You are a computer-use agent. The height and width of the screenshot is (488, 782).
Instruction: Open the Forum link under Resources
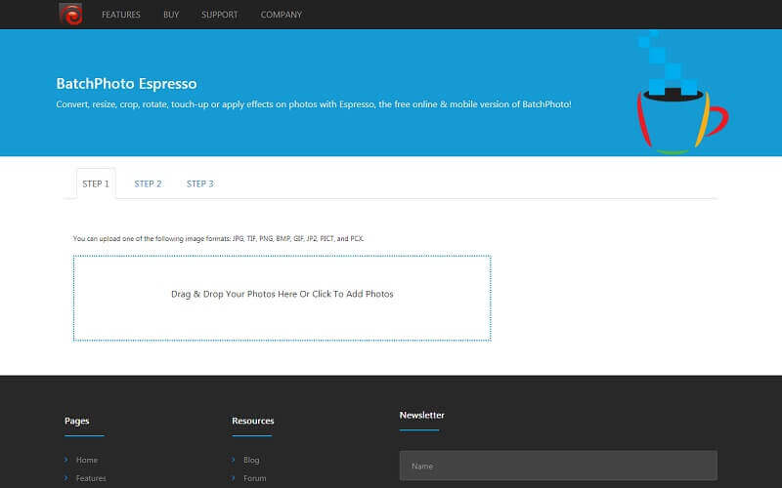(x=255, y=478)
